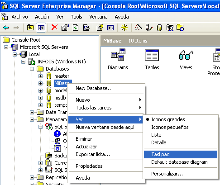Click the Export list toolbar icon
Image resolution: width=220 pixels, height=185 pixels.
pos(86,28)
